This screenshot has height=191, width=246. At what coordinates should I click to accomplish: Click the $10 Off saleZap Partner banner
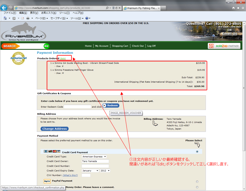(224, 46)
